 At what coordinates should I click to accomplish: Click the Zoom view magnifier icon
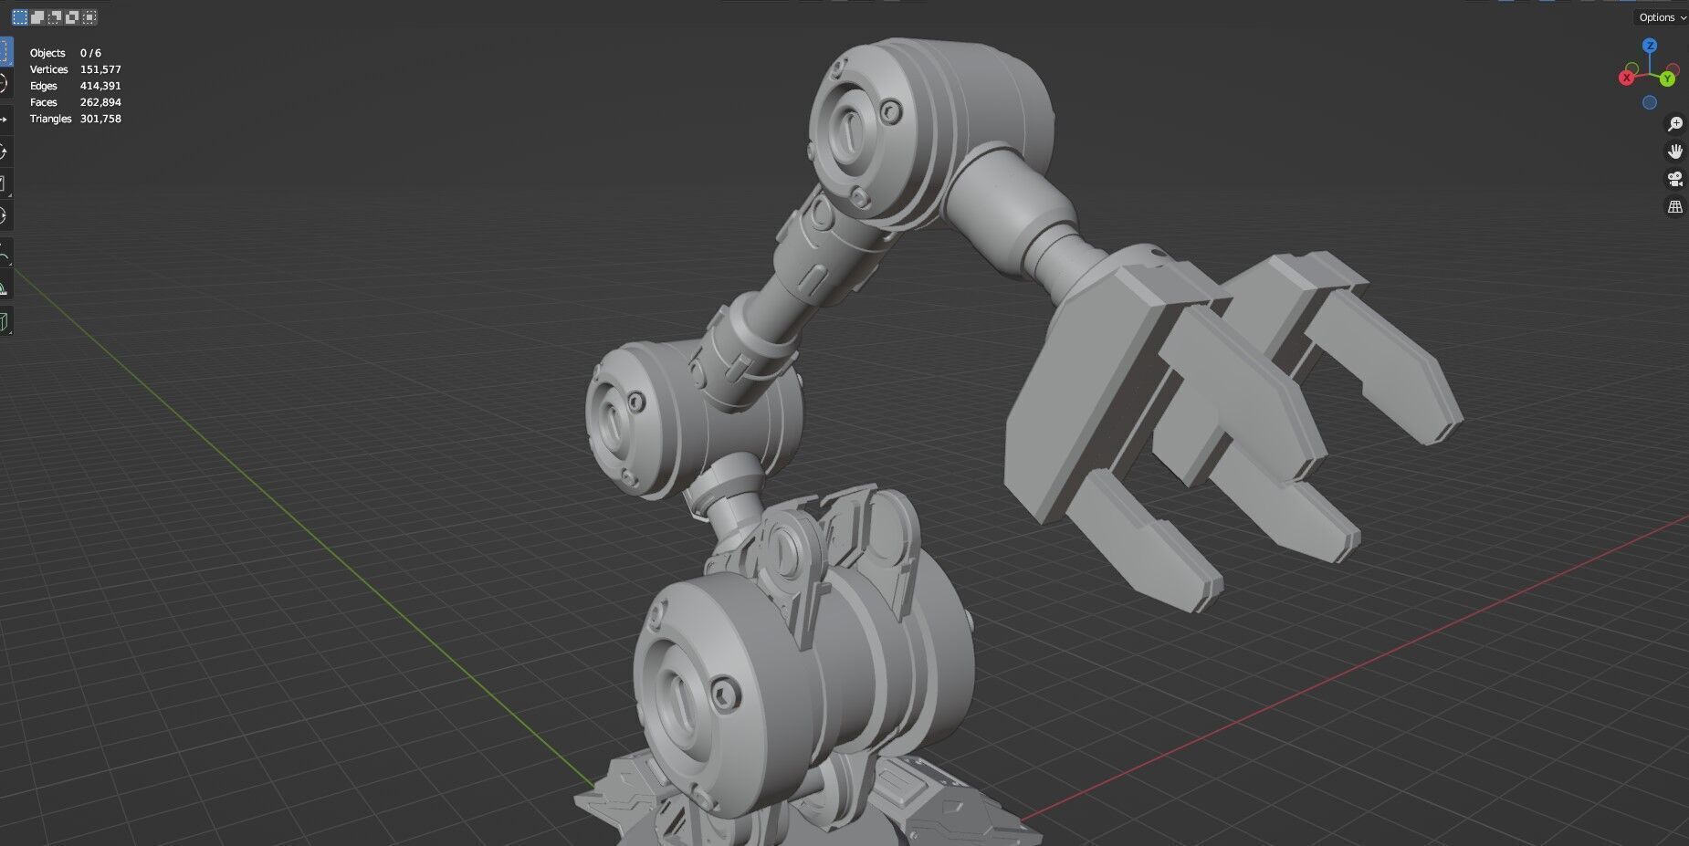(x=1674, y=124)
